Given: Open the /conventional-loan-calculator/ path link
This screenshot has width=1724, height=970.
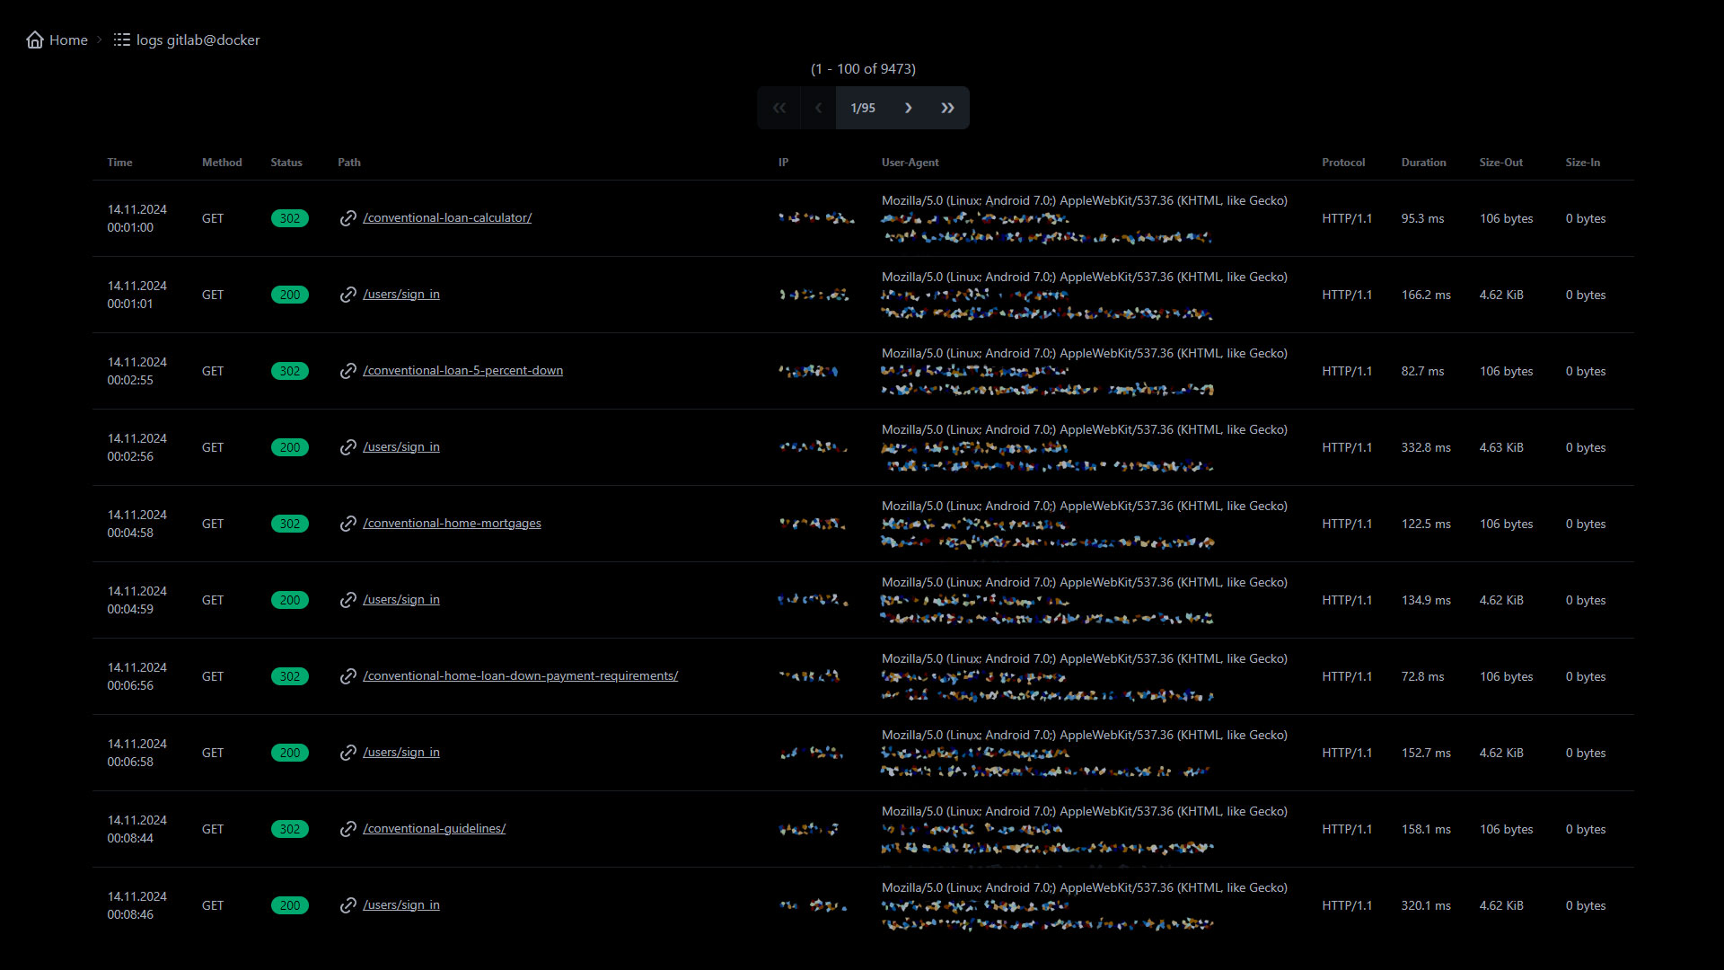Looking at the screenshot, I should pyautogui.click(x=447, y=217).
